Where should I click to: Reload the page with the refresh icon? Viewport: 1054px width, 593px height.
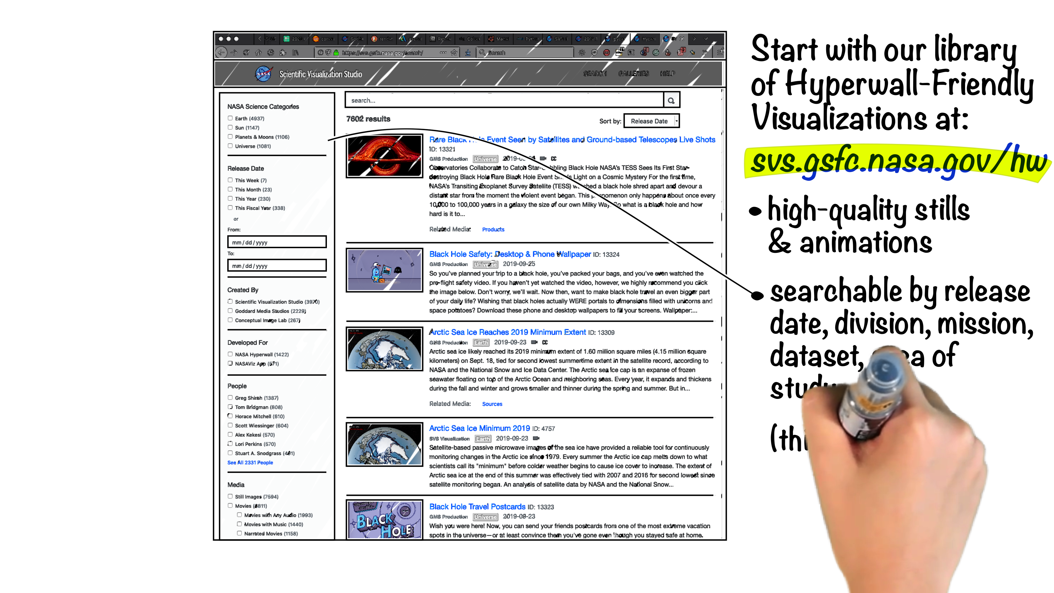(246, 52)
